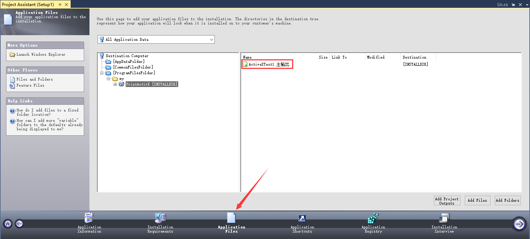This screenshot has width=530, height=239.
Task: Click the PrintActivX INSTALLDIR checked folder icon
Action: [x=121, y=85]
